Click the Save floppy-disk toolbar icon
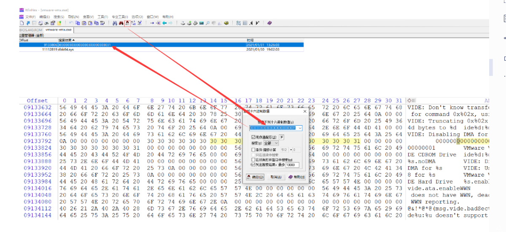Image resolution: width=506 pixels, height=232 pixels. tap(34, 23)
